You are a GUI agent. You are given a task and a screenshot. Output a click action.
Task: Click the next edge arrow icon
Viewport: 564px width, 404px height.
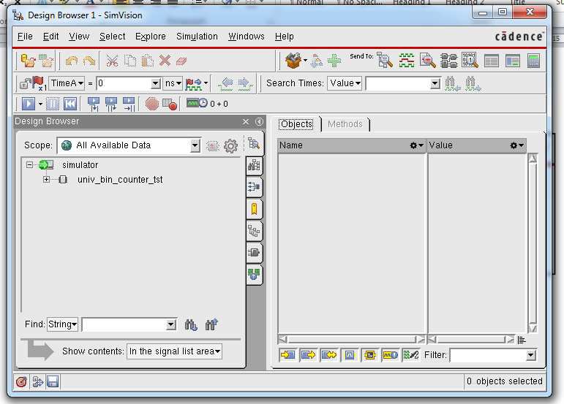coord(244,84)
